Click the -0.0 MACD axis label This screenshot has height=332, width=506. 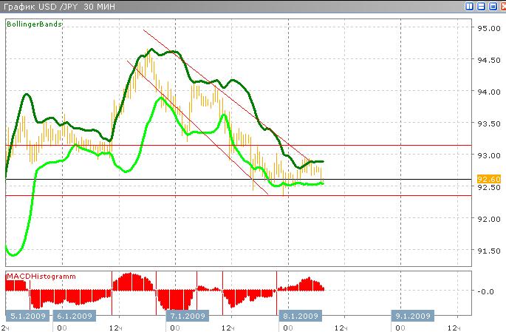pyautogui.click(x=488, y=291)
